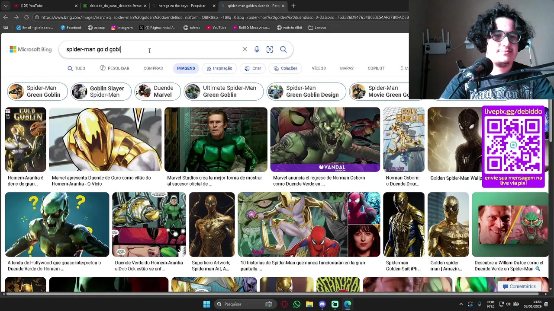Screen dimensions: 554x311
Task: Start voice search with microphone icon
Action: [x=257, y=49]
